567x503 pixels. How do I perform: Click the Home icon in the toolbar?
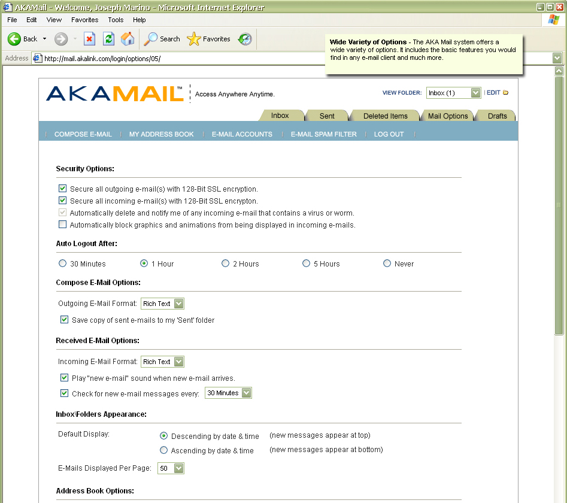pos(127,39)
